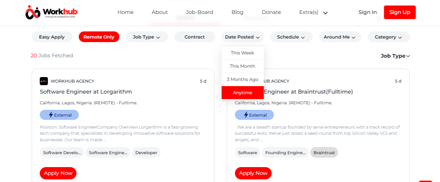Expand the Category filter dropdown

[x=389, y=37]
